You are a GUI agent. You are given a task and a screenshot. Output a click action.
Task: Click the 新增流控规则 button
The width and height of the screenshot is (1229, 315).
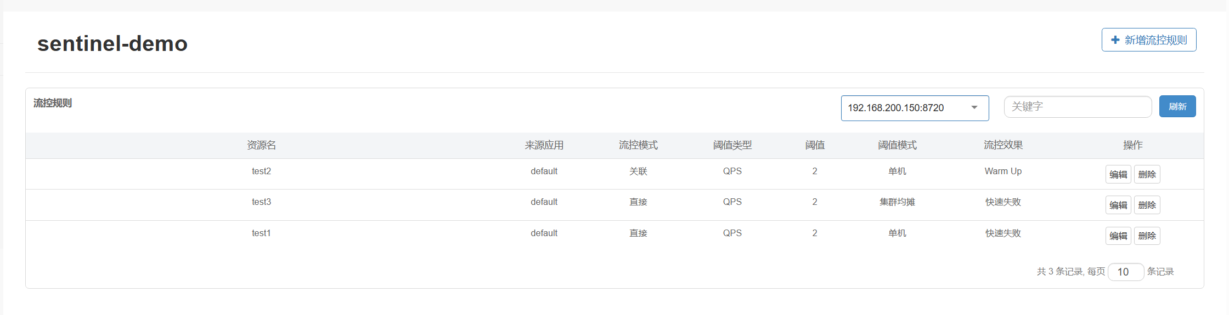[1149, 40]
